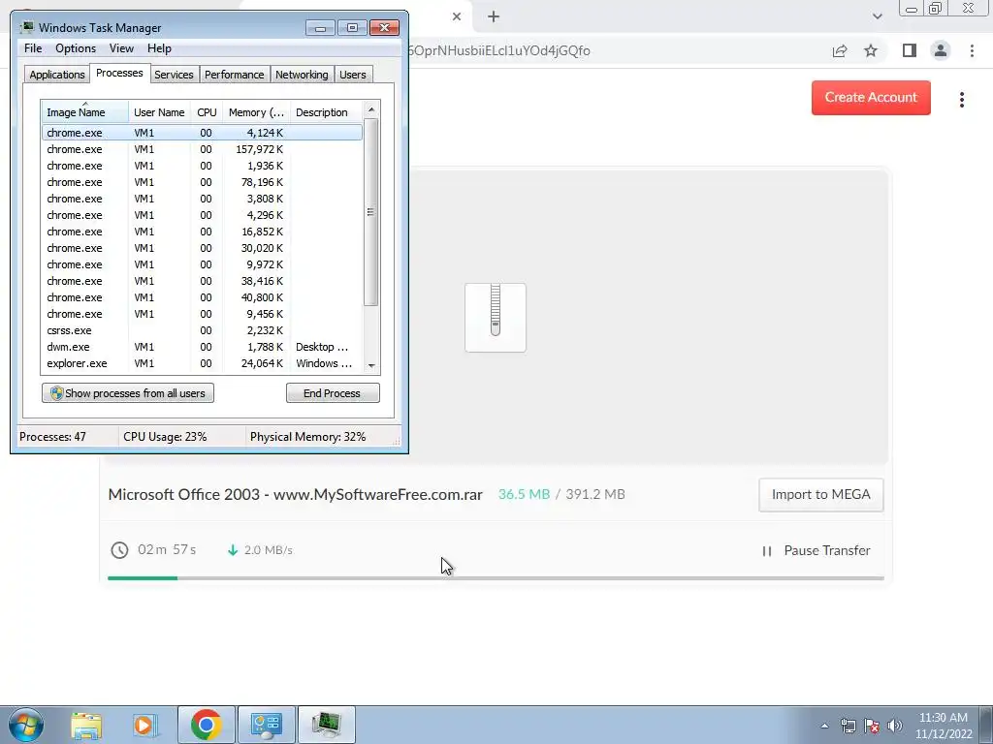Click the remaining time clock icon on MEGA
Image resolution: width=993 pixels, height=744 pixels.
click(x=119, y=550)
